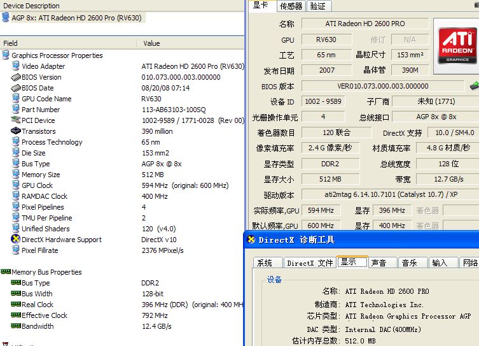Click the 像素填充率 field 2.4 G 像素/秒
Screen dimensions: 479x346
click(x=330, y=148)
